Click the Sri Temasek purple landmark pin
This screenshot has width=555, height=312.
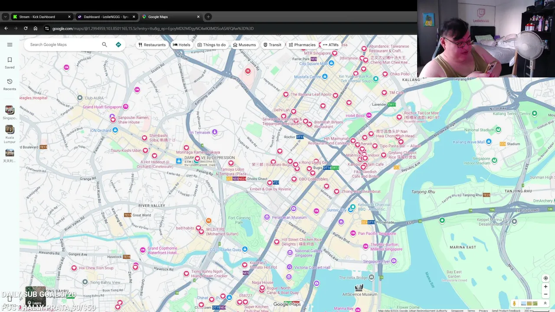coord(215,132)
